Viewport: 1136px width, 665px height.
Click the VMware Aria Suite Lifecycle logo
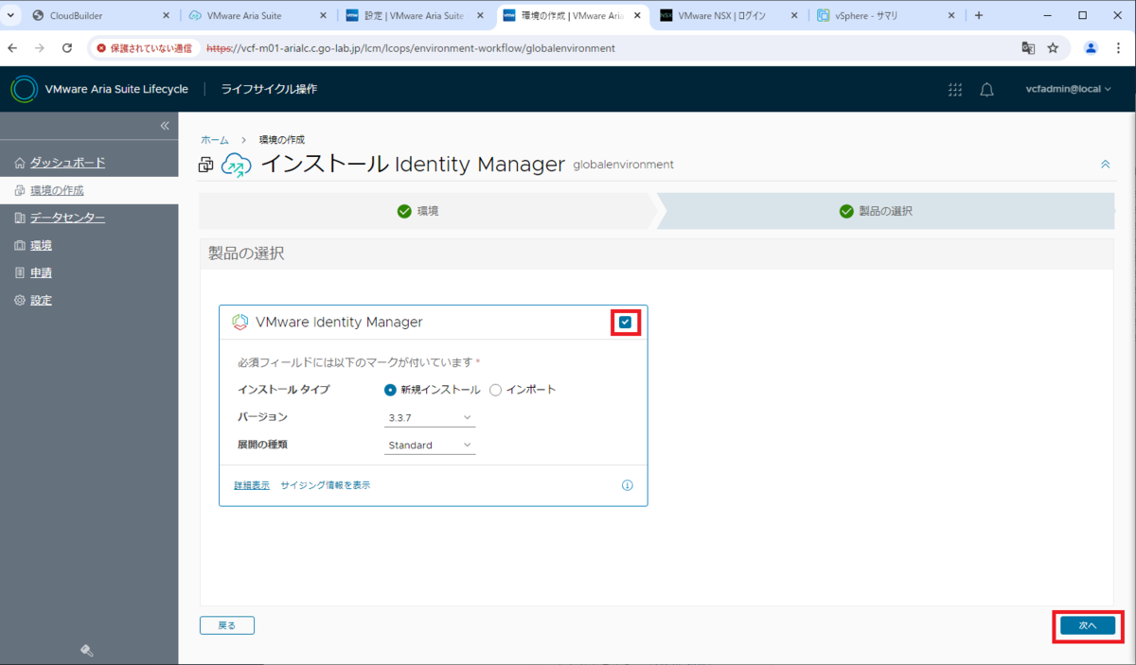[x=24, y=89]
